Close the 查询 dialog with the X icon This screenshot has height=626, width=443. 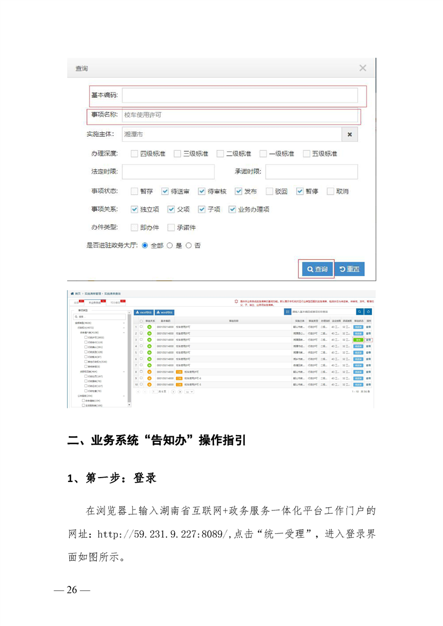[363, 68]
